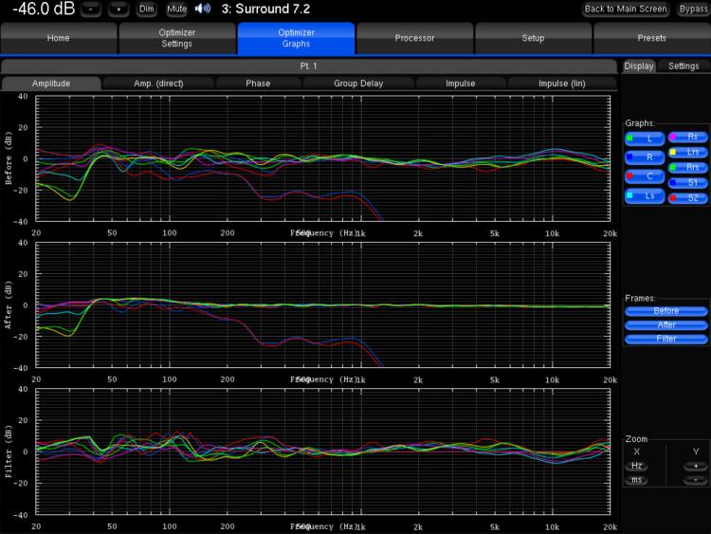Switch to the Group Delay tab
This screenshot has height=534, width=711.
point(358,83)
